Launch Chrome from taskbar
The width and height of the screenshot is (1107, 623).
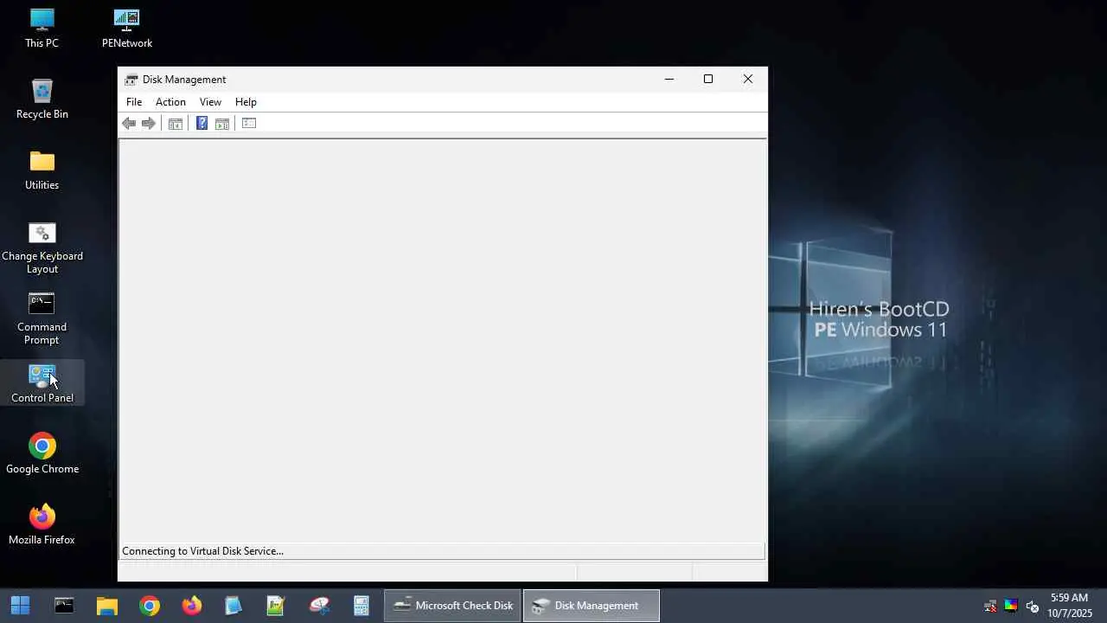point(150,606)
